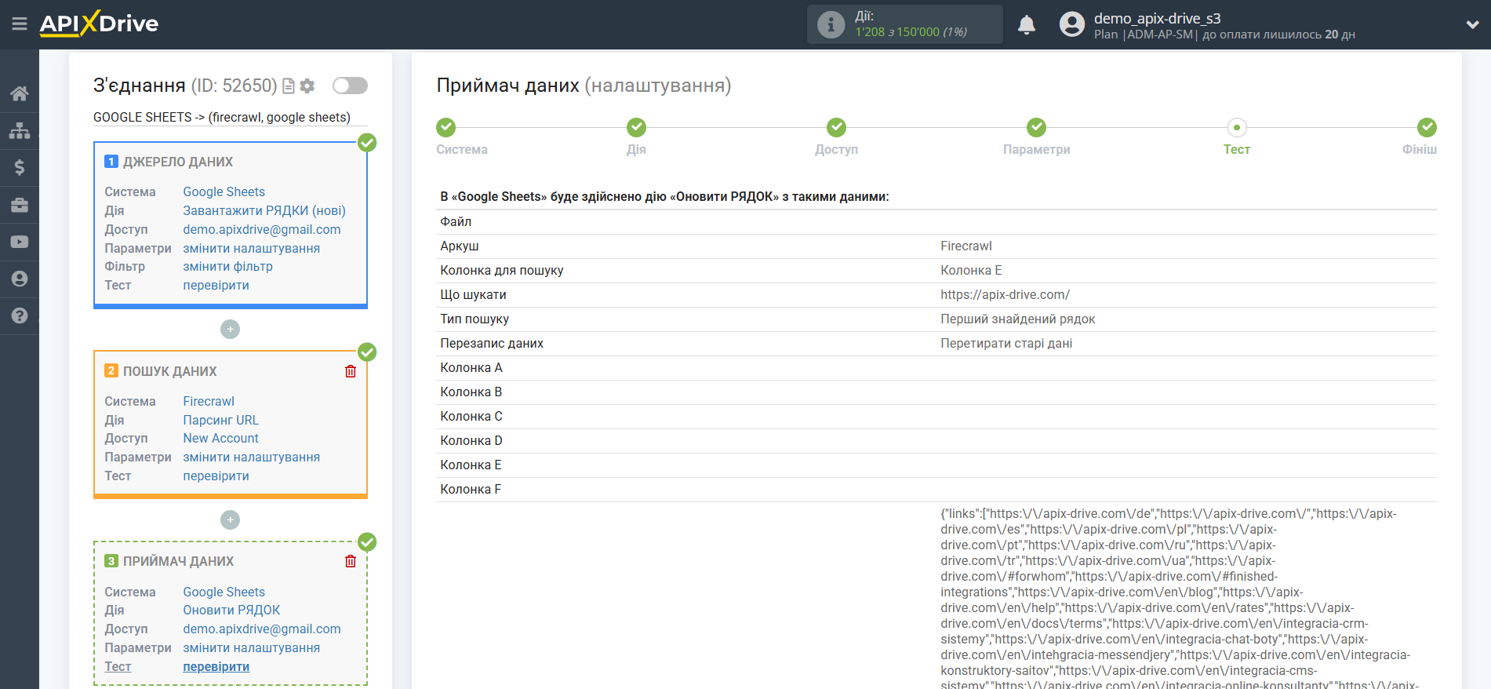Open the connections sitemap sidebar icon

[x=20, y=130]
